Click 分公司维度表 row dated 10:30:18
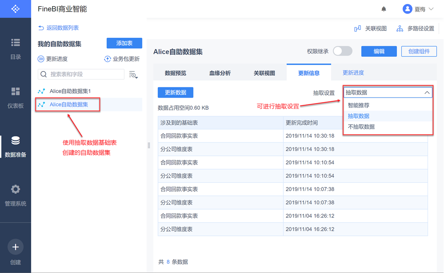 tap(293, 149)
